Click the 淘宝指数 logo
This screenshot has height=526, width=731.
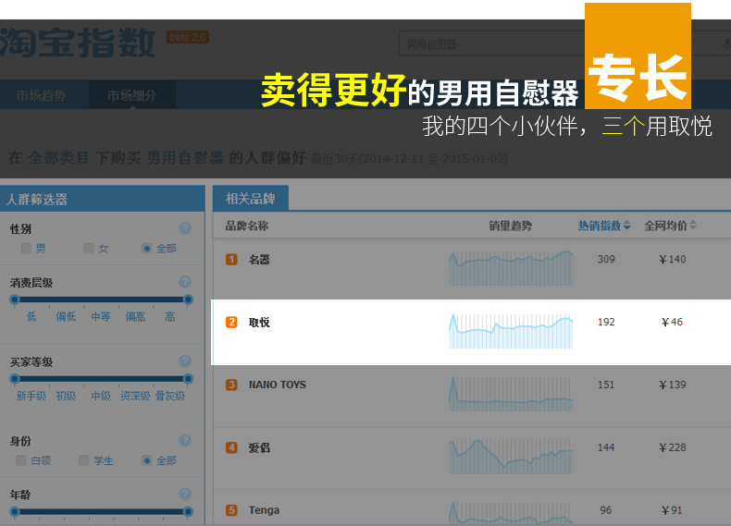point(77,43)
